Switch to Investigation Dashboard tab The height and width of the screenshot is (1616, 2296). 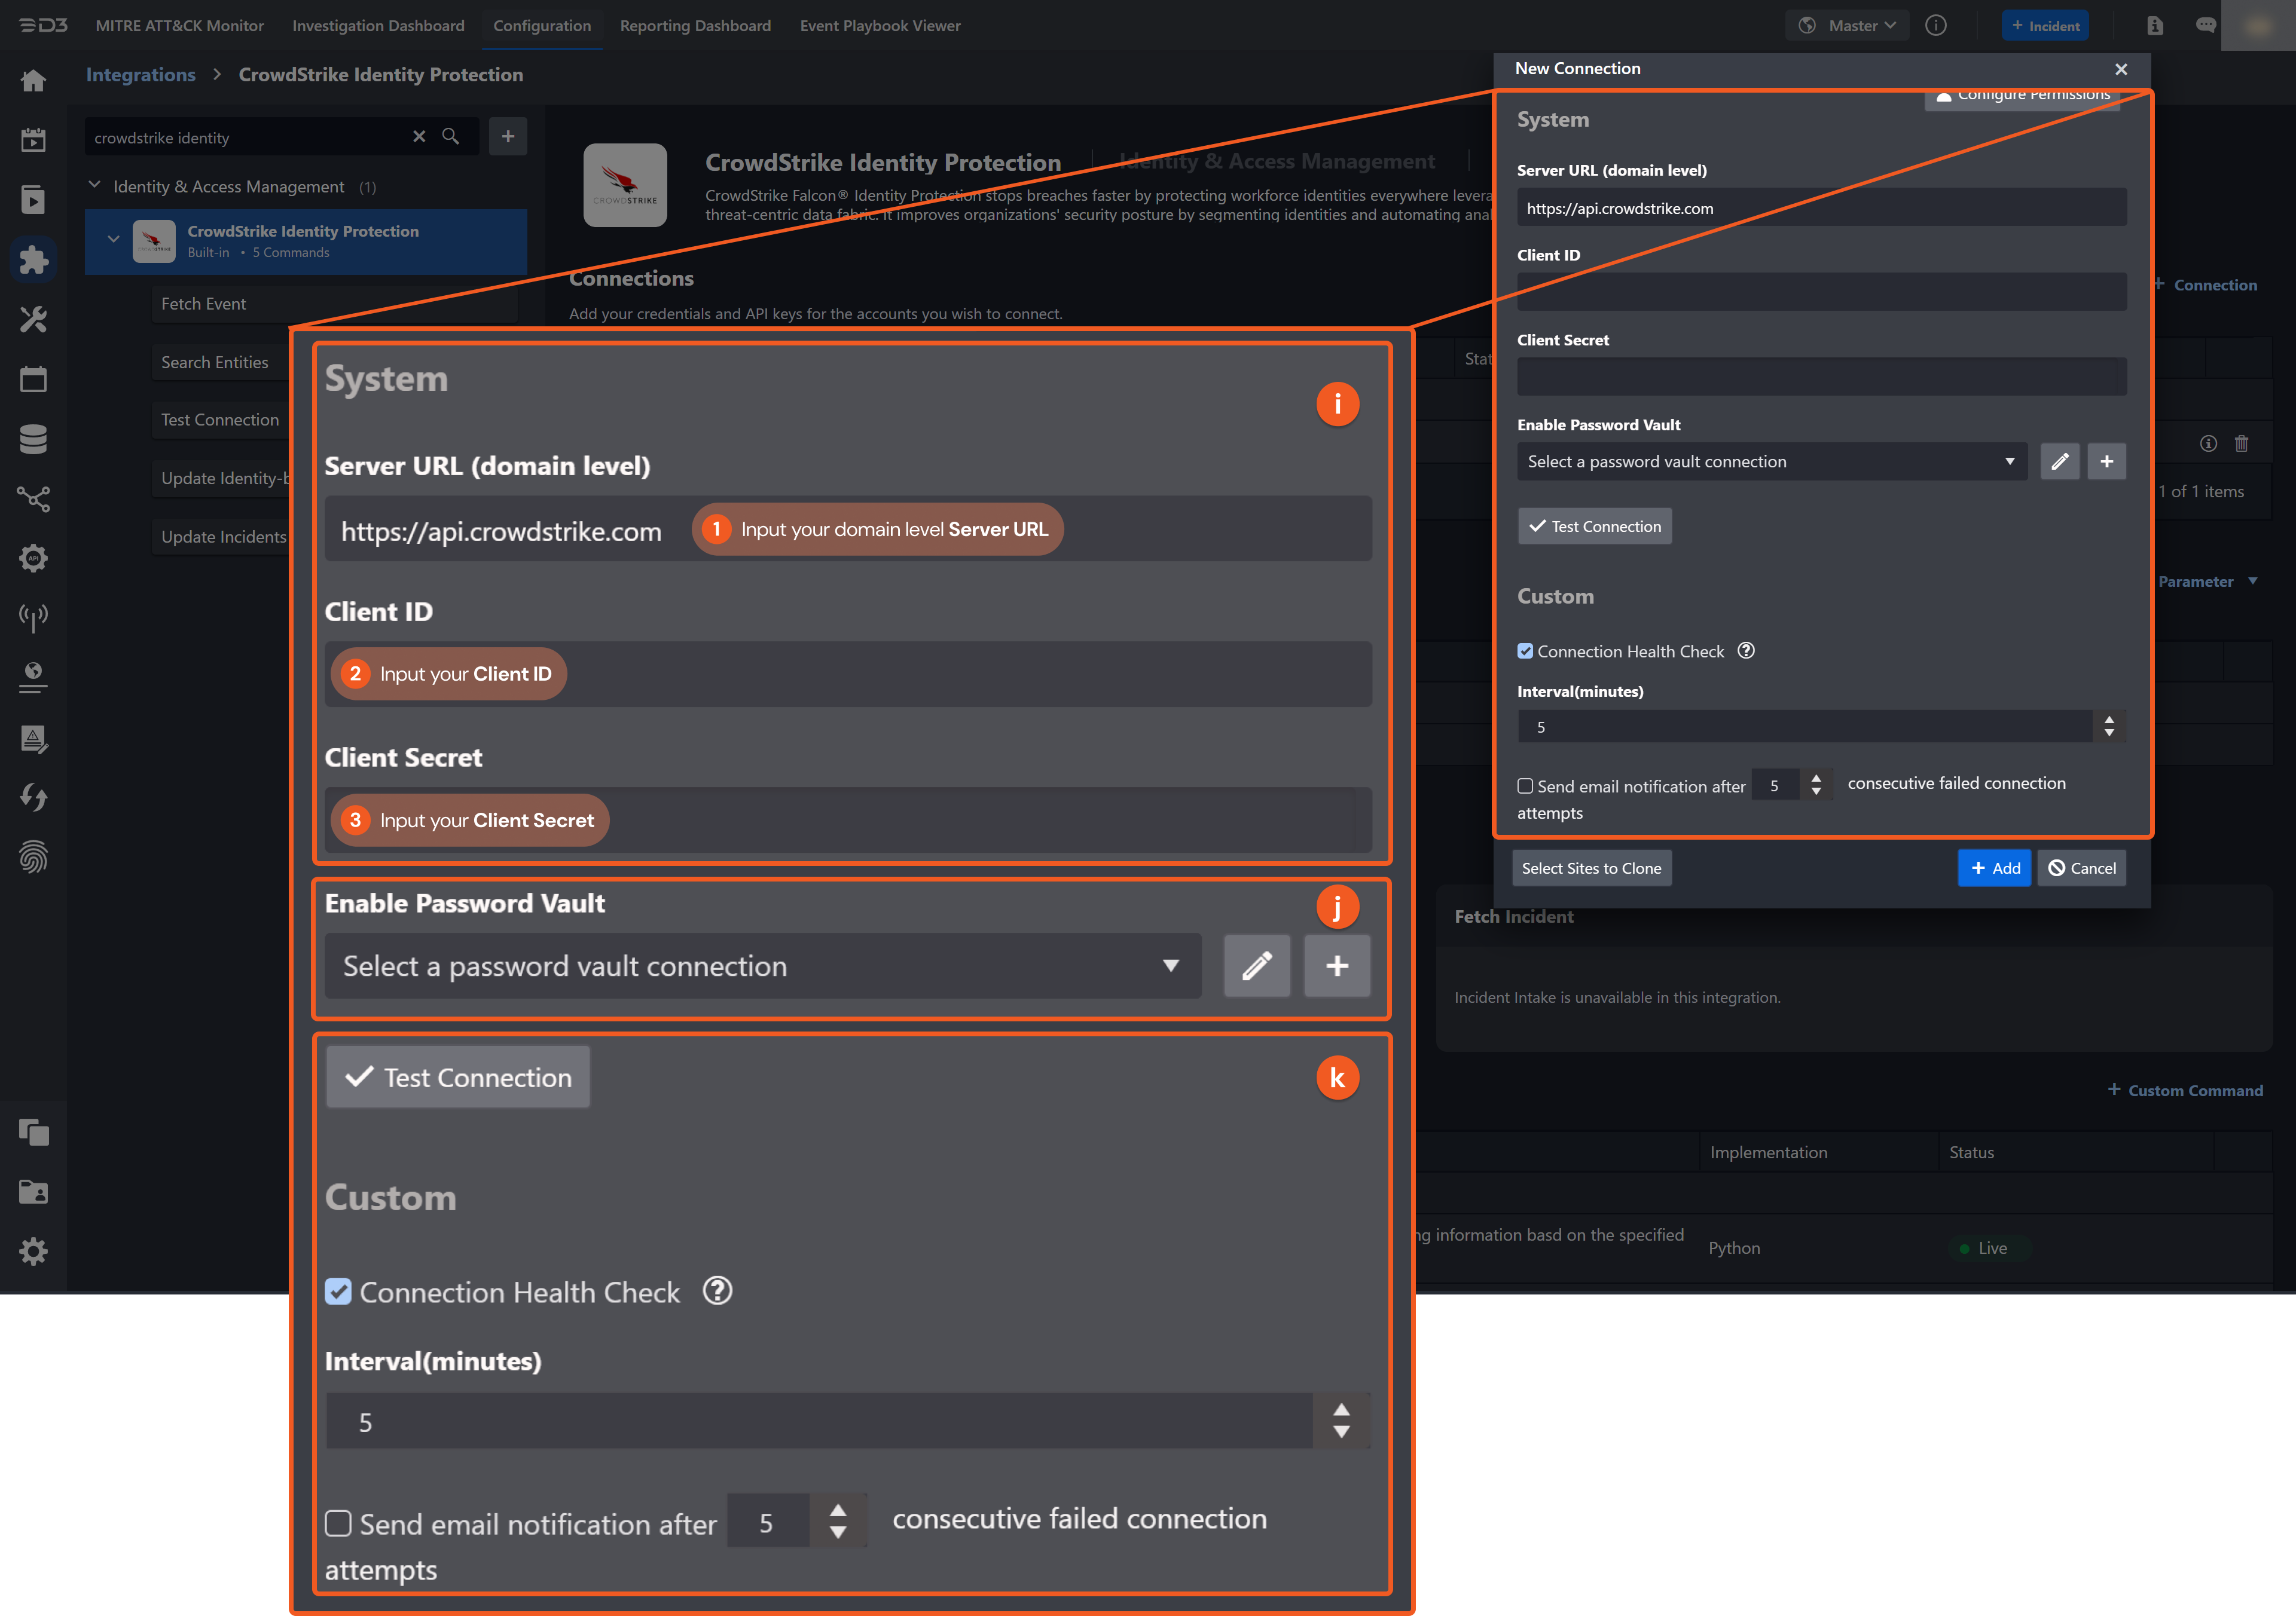[378, 26]
